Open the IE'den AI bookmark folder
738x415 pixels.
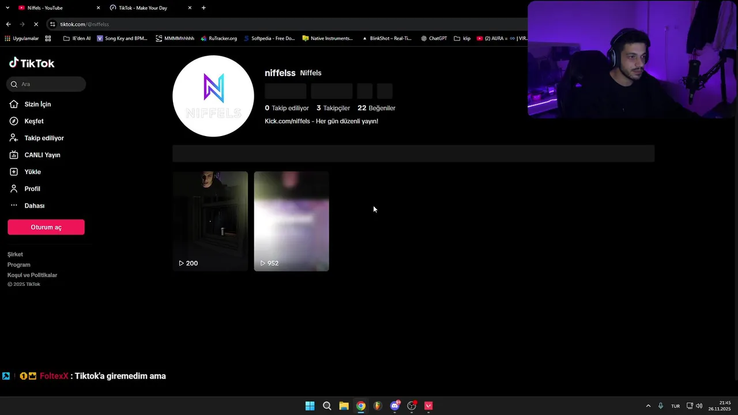[x=77, y=39]
